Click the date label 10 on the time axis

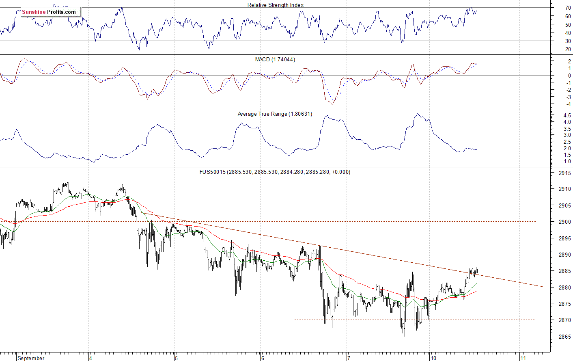[433, 358]
